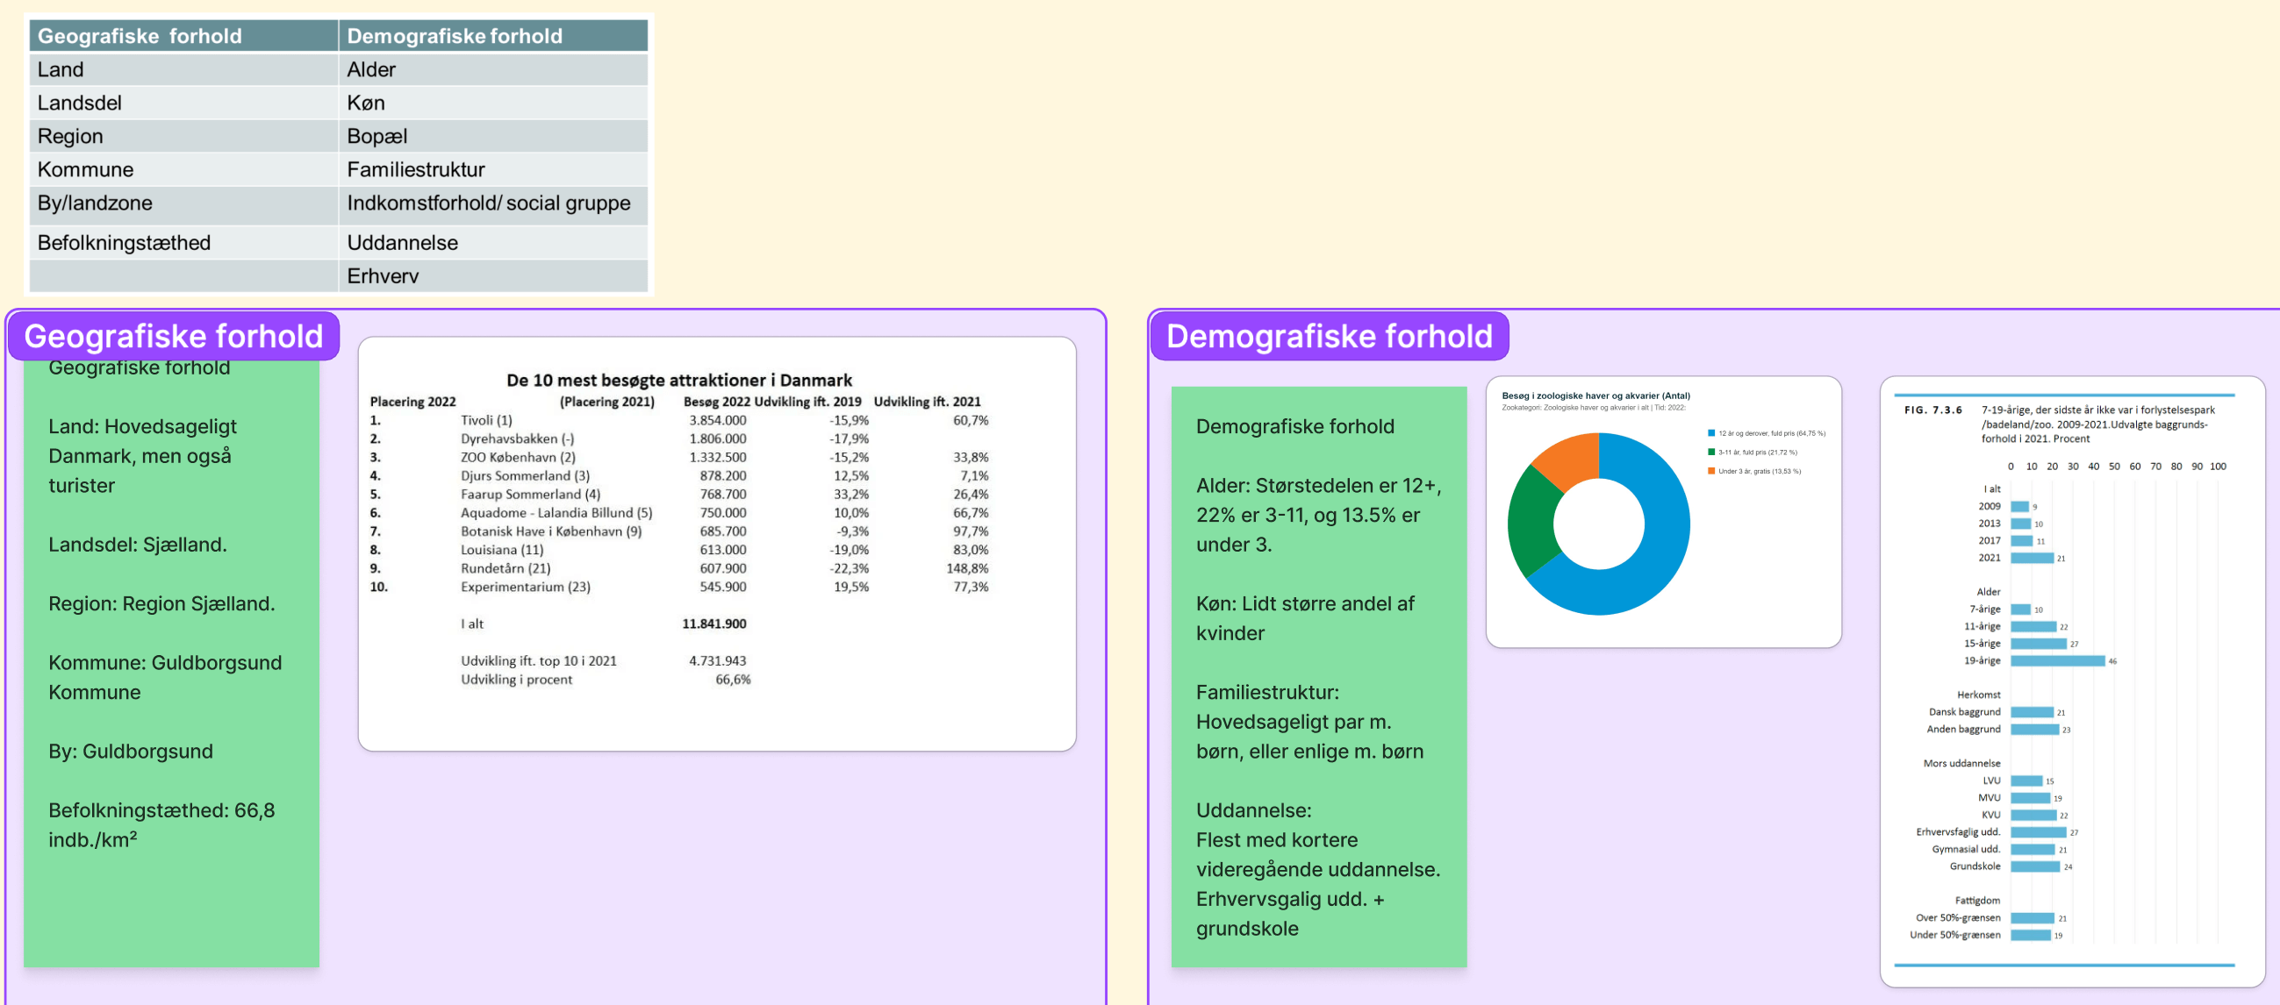2280x1005 pixels.
Task: Click 'Befolkningstæthed: 66,8 indb./km²' note line
Action: (161, 824)
